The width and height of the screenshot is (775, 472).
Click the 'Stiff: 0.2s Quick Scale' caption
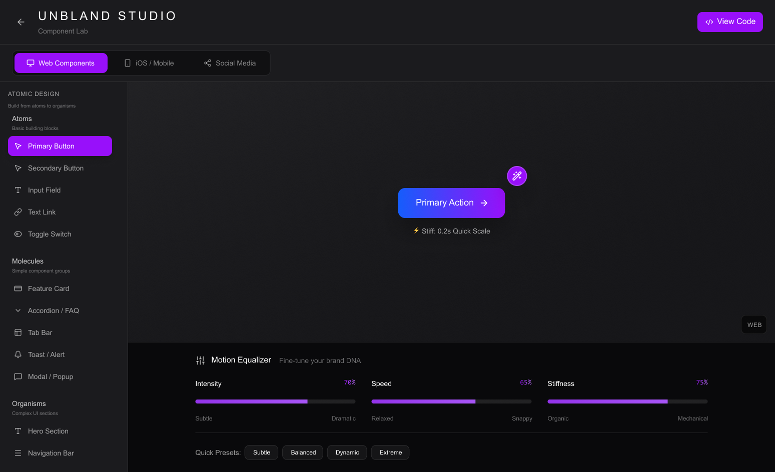tap(456, 231)
